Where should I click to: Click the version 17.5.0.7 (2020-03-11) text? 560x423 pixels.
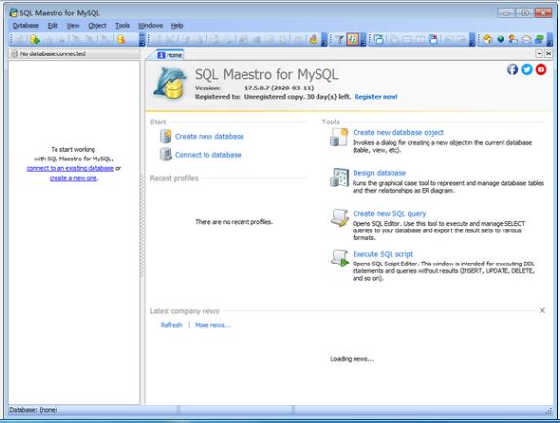(279, 88)
